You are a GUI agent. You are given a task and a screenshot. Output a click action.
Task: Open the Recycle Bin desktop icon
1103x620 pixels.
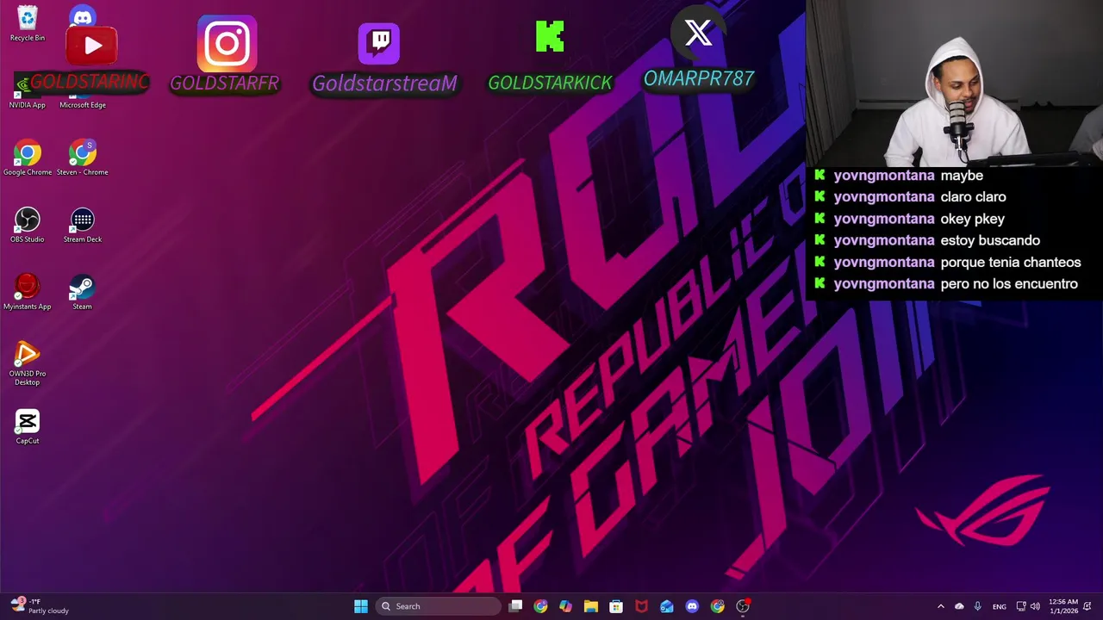click(x=28, y=23)
